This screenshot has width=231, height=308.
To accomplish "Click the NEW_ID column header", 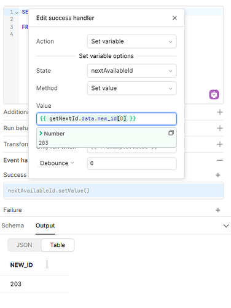I will pyautogui.click(x=22, y=265).
